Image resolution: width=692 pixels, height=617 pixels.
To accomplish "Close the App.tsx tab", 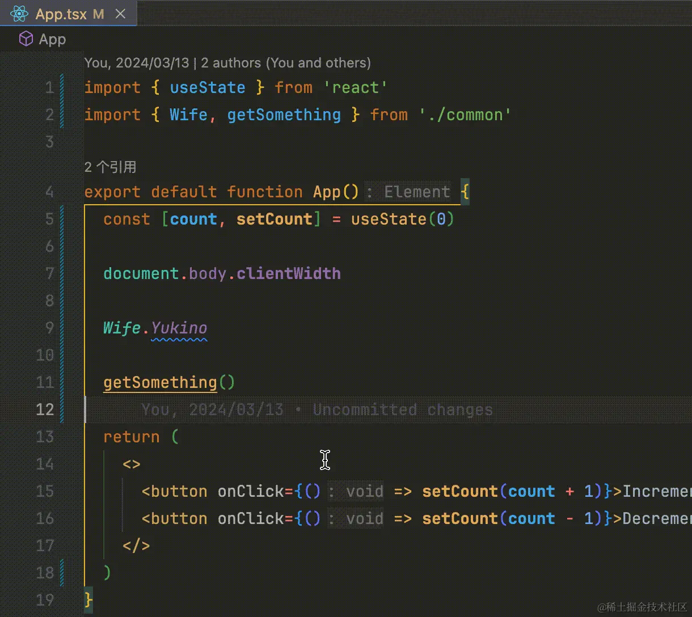I will [120, 14].
